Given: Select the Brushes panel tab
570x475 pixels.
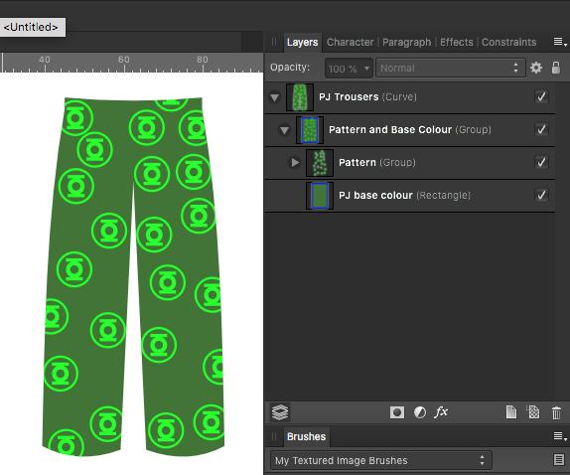Looking at the screenshot, I should point(307,436).
